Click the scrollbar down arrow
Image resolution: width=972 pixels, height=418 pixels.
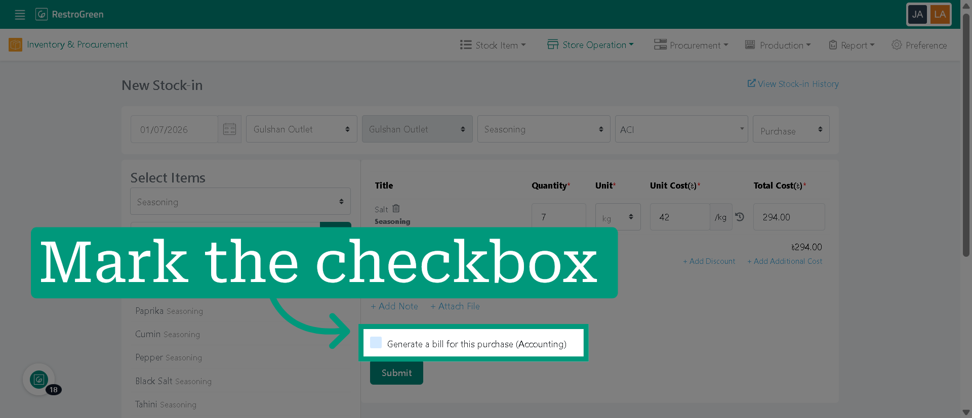(x=966, y=412)
